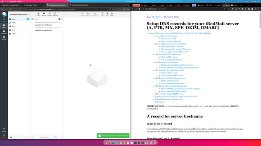Open 'How to setup the SPF record' link

[171, 75]
